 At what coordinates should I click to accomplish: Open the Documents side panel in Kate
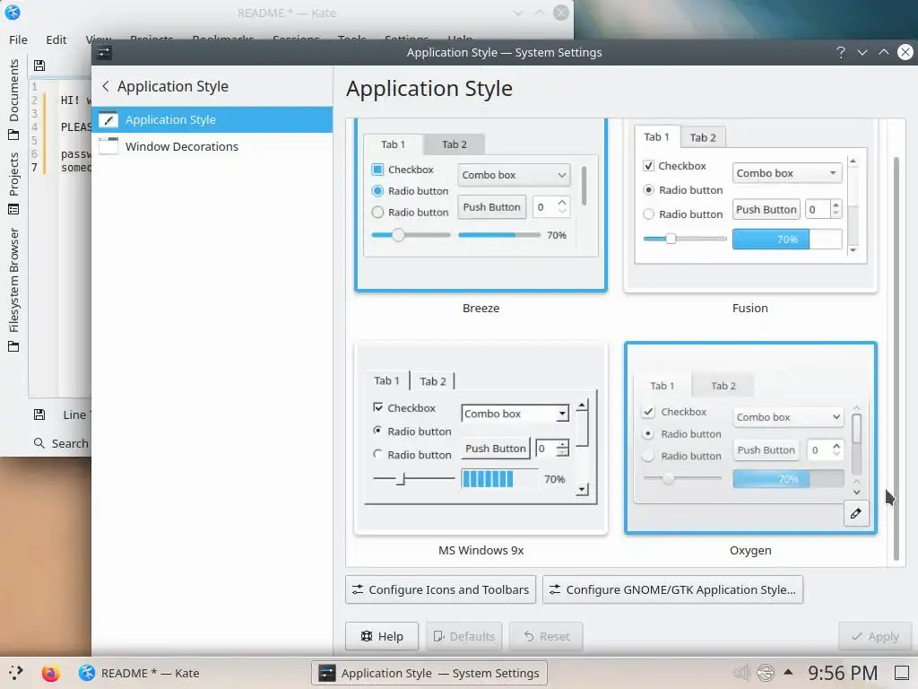coord(13,100)
